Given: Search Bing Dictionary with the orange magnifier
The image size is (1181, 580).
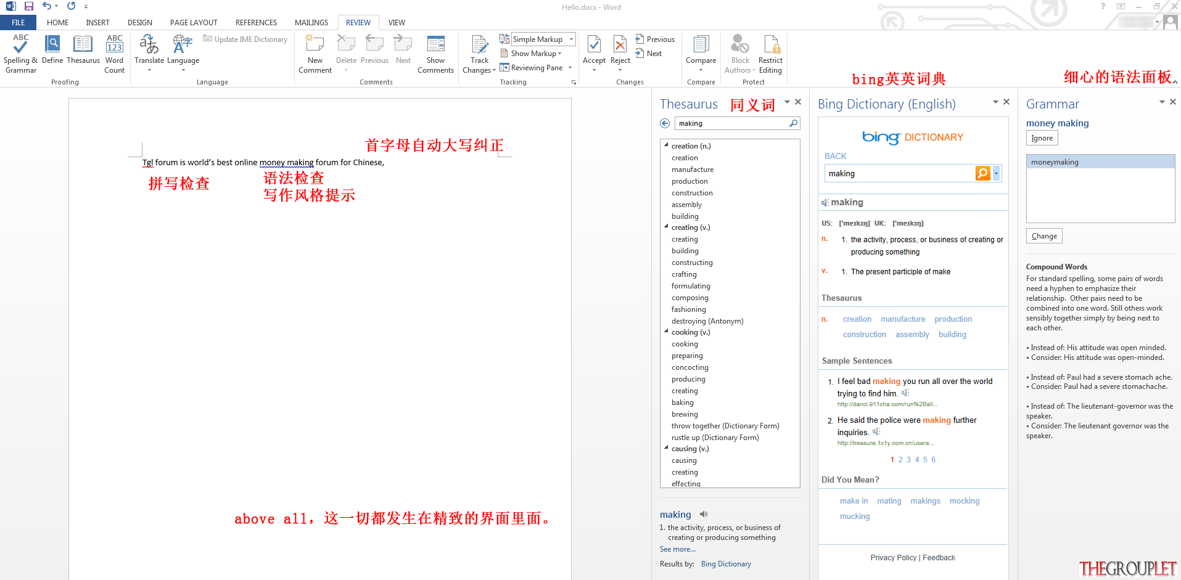Looking at the screenshot, I should click(982, 173).
